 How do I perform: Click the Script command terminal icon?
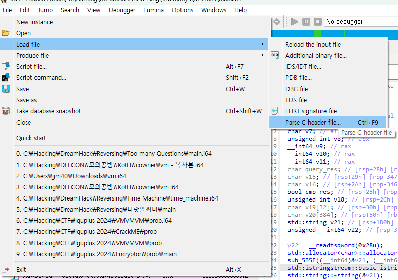(x=6, y=78)
